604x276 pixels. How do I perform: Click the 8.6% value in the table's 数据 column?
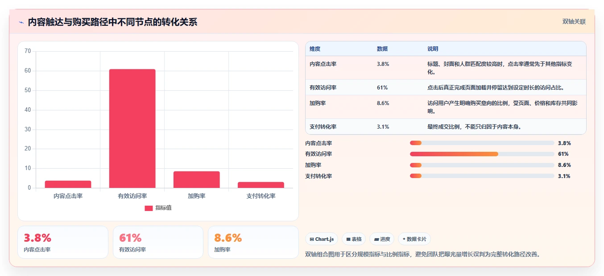383,103
